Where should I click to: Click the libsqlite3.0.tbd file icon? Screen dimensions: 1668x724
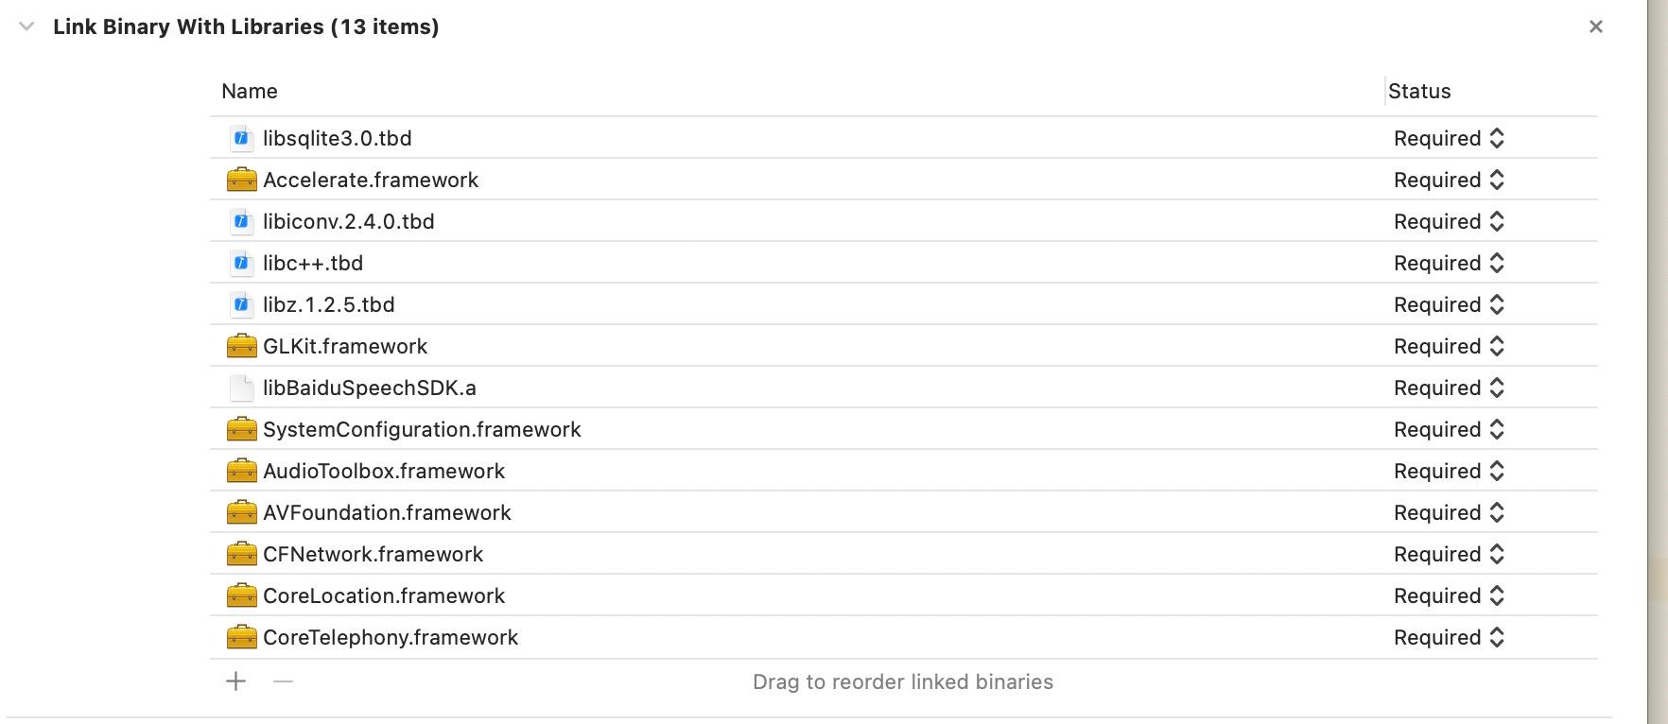pos(242,138)
